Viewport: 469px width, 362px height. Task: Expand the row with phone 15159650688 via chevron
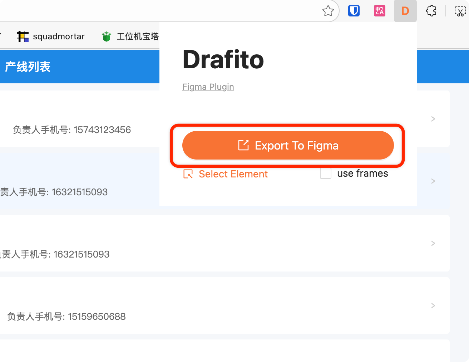click(x=433, y=305)
